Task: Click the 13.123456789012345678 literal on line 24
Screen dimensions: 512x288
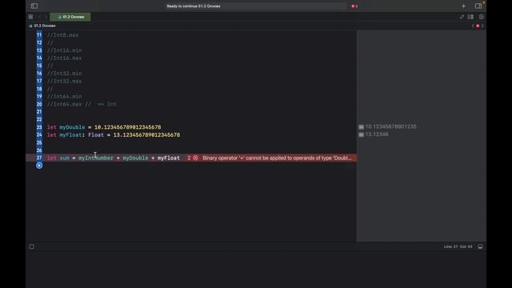Action: (x=146, y=135)
